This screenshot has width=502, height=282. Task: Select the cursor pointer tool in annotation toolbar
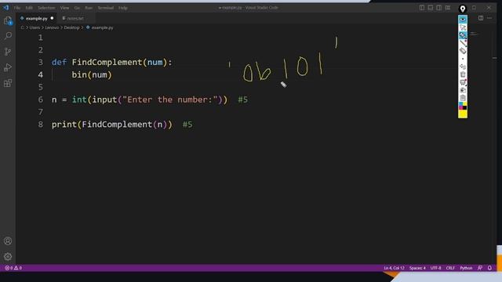[x=463, y=27]
